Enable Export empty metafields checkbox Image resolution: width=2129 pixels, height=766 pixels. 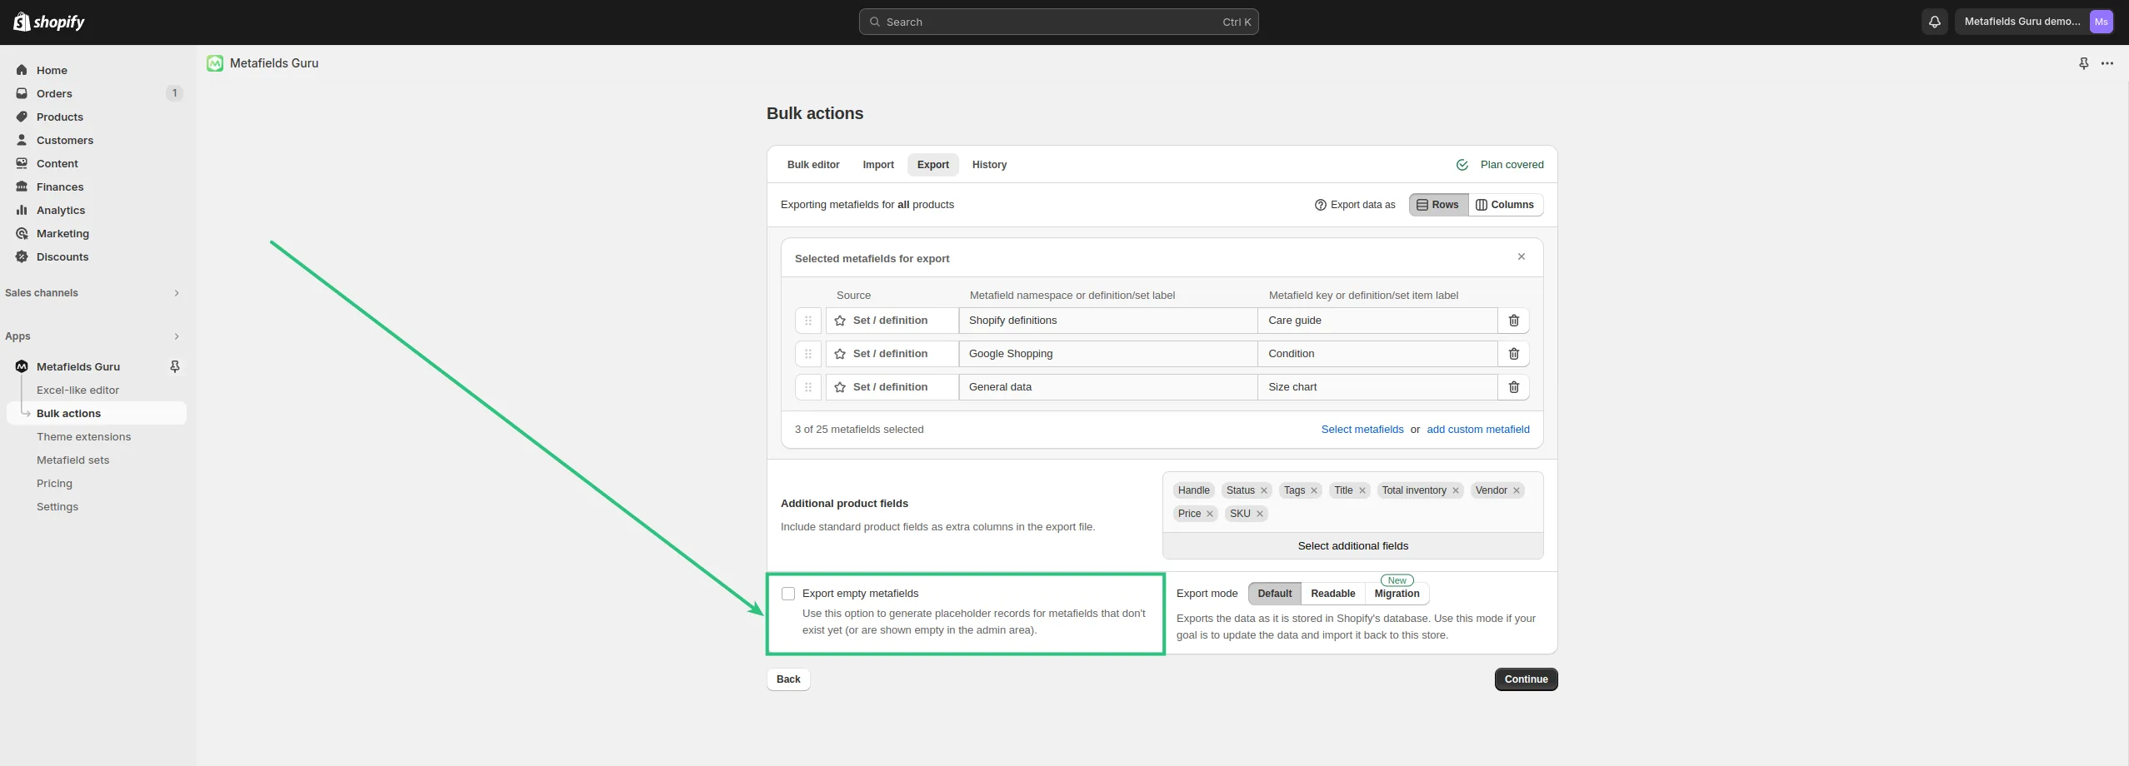tap(788, 594)
